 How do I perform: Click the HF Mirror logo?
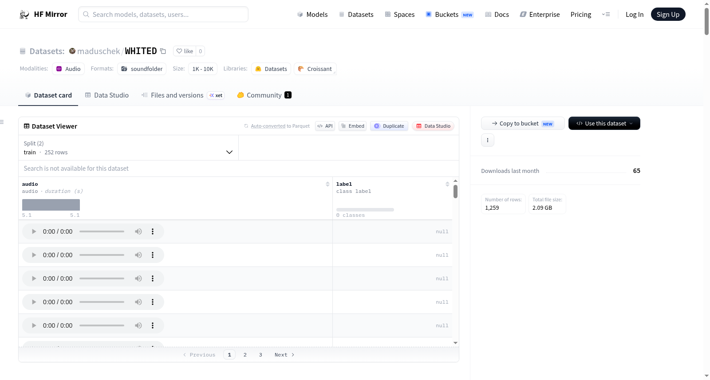pos(43,14)
